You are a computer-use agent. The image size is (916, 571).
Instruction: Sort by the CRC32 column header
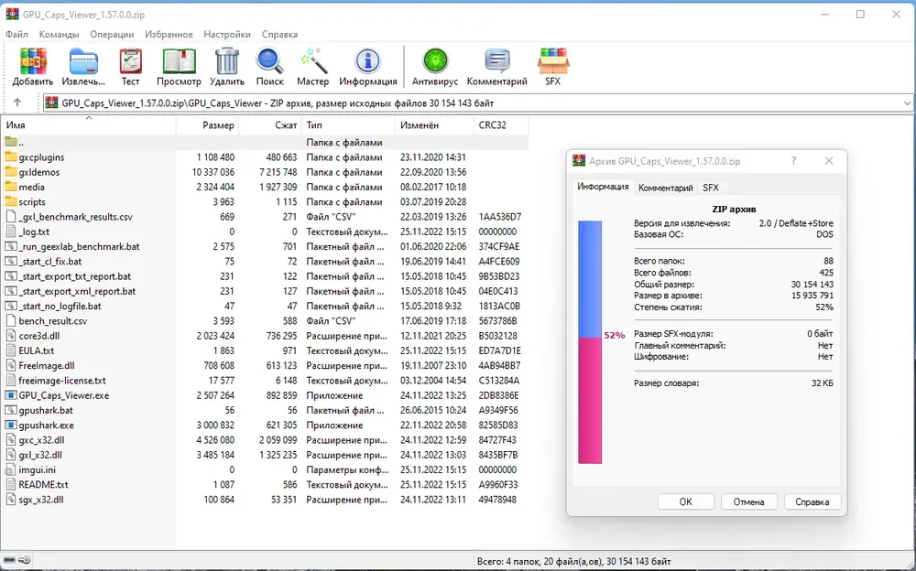(x=501, y=125)
